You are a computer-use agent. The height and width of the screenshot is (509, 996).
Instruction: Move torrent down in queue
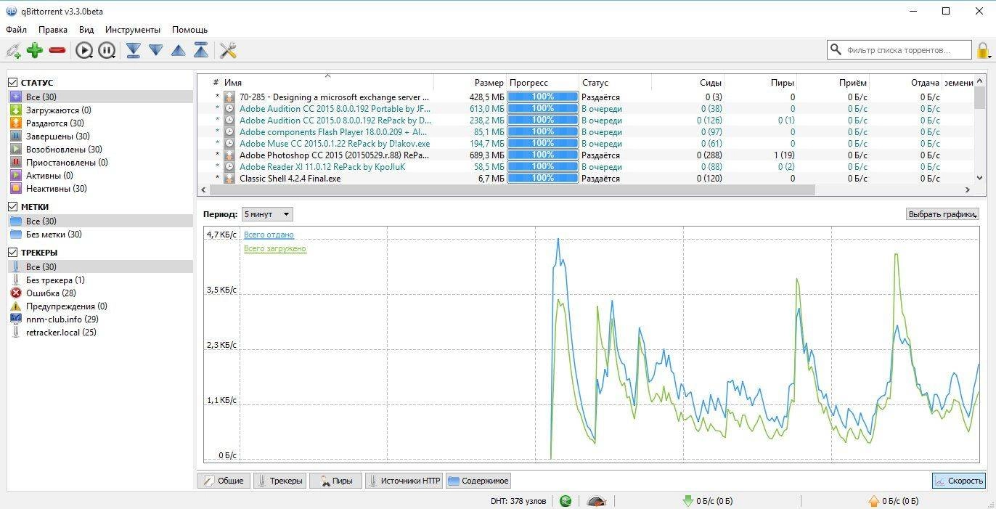tap(155, 50)
